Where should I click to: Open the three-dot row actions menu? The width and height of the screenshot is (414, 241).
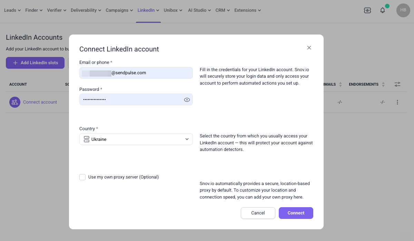coord(397,102)
